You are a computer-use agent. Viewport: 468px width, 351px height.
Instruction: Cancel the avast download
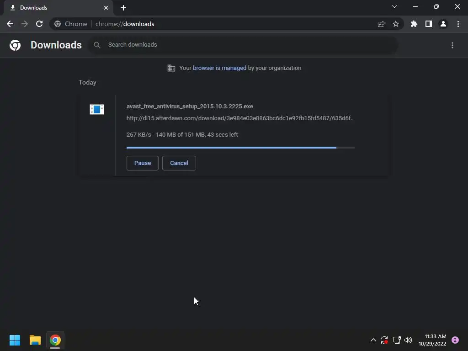[179, 163]
